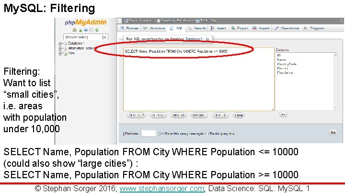The width and height of the screenshot is (345, 194).
Task: Click the log out icon in sidebar
Action: [80, 30]
